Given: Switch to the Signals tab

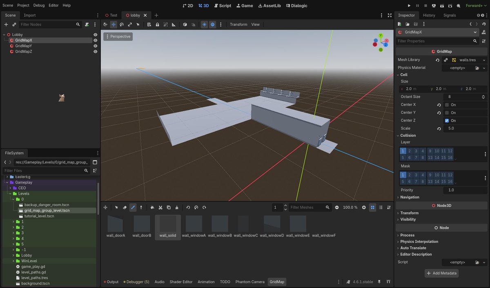Looking at the screenshot, I should [450, 15].
